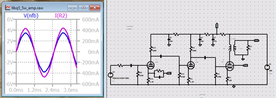276x98 pixels.
Task: Click the waveform window title bar icon
Action: coord(8,8)
